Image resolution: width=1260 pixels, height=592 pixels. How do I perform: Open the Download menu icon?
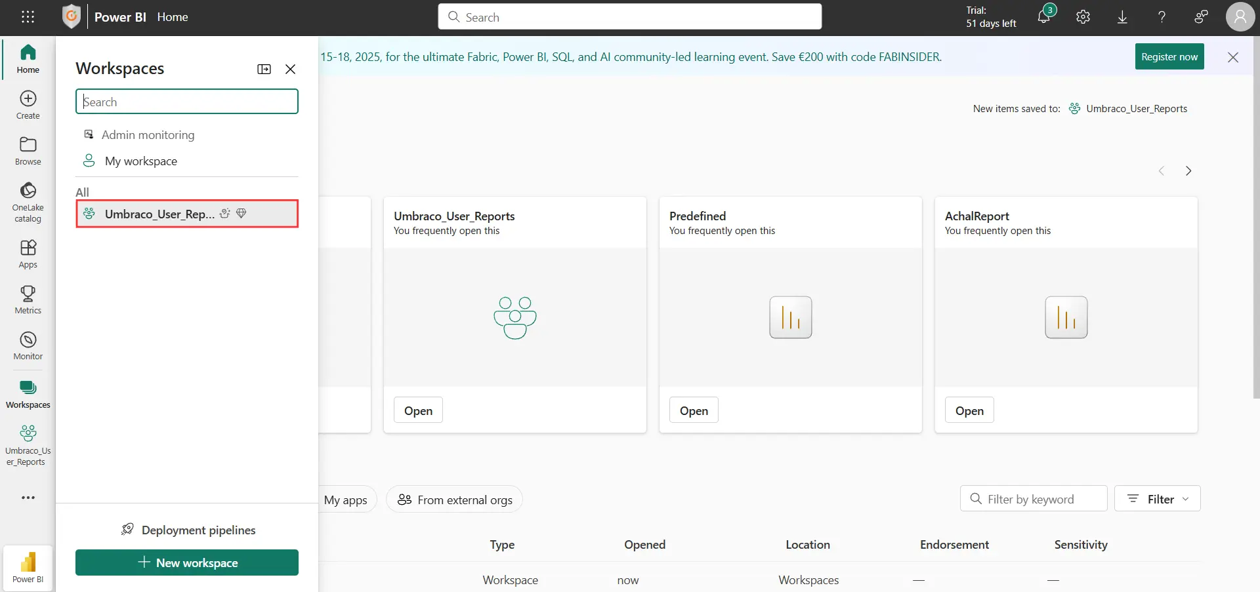pos(1123,17)
